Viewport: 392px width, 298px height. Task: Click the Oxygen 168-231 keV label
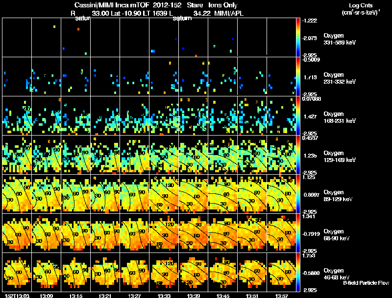(x=340, y=117)
